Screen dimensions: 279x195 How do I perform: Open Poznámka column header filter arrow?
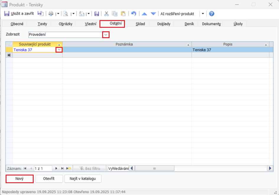[x=188, y=45]
